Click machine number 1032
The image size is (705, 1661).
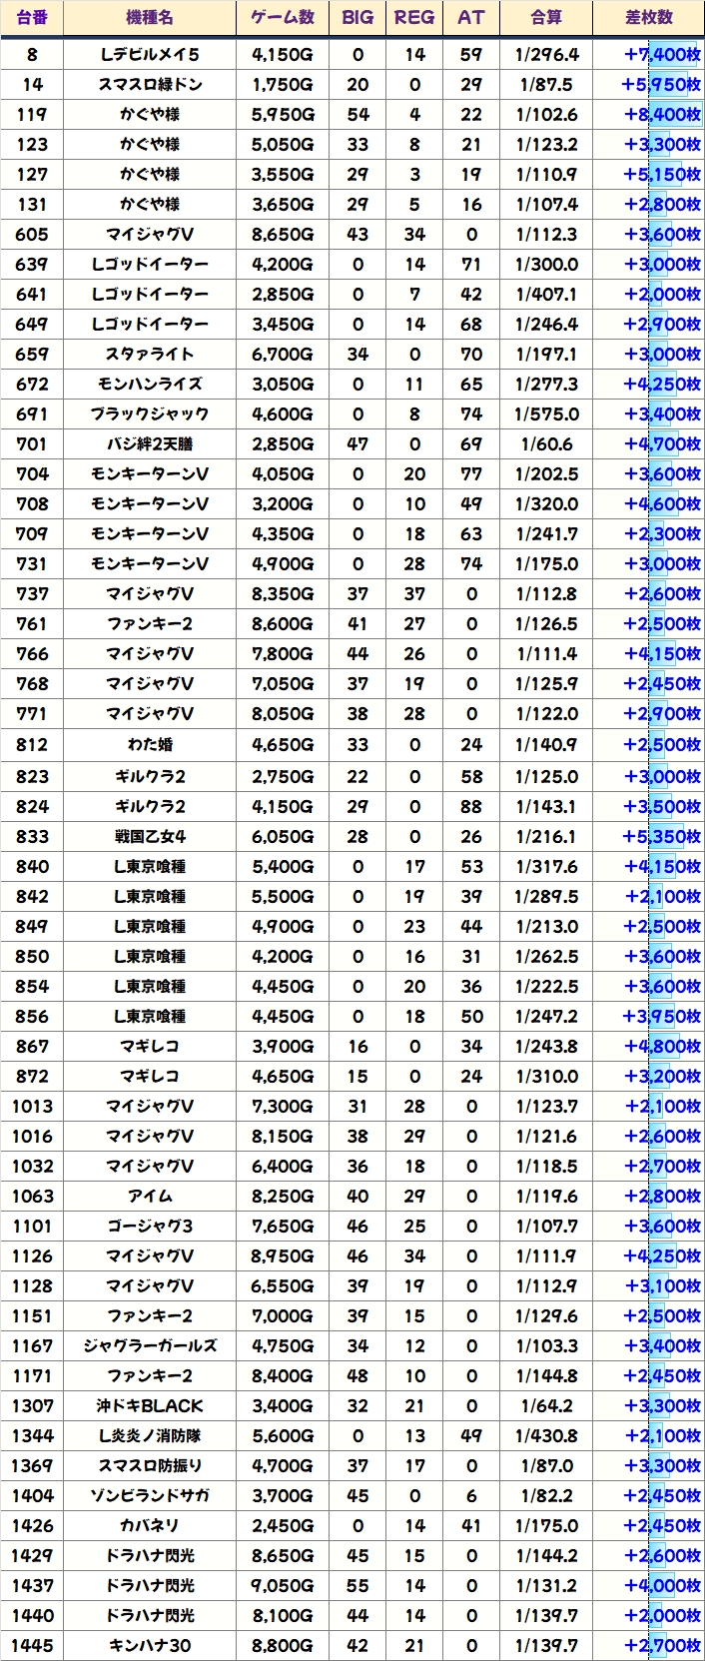click(x=32, y=1166)
